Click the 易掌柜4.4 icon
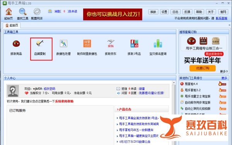 click(x=182, y=84)
